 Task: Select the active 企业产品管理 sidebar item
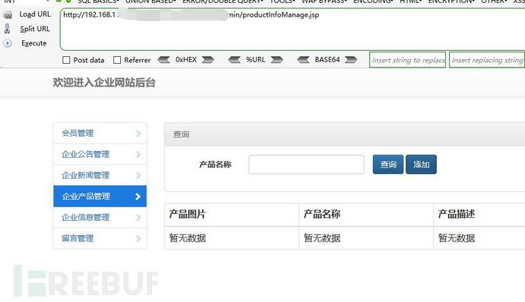coord(100,197)
